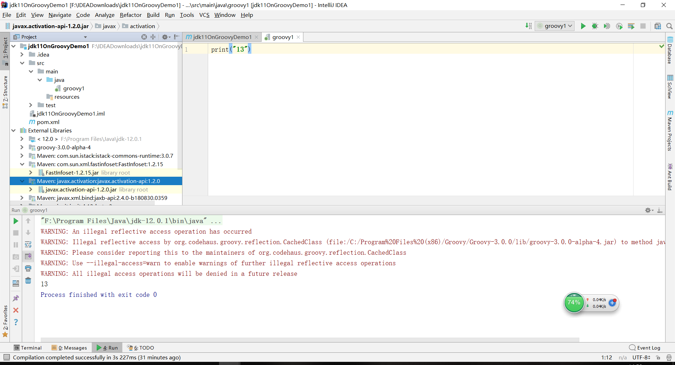675x365 pixels.
Task: Open the groovy1 run configuration dropdown
Action: tap(554, 26)
